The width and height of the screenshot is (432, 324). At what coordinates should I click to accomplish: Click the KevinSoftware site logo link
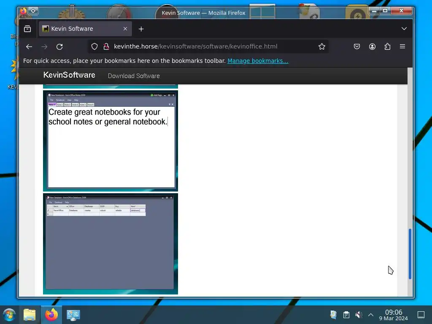coord(69,75)
